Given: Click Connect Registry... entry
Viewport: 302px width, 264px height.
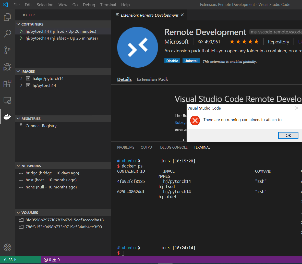Looking at the screenshot, I should [63, 126].
